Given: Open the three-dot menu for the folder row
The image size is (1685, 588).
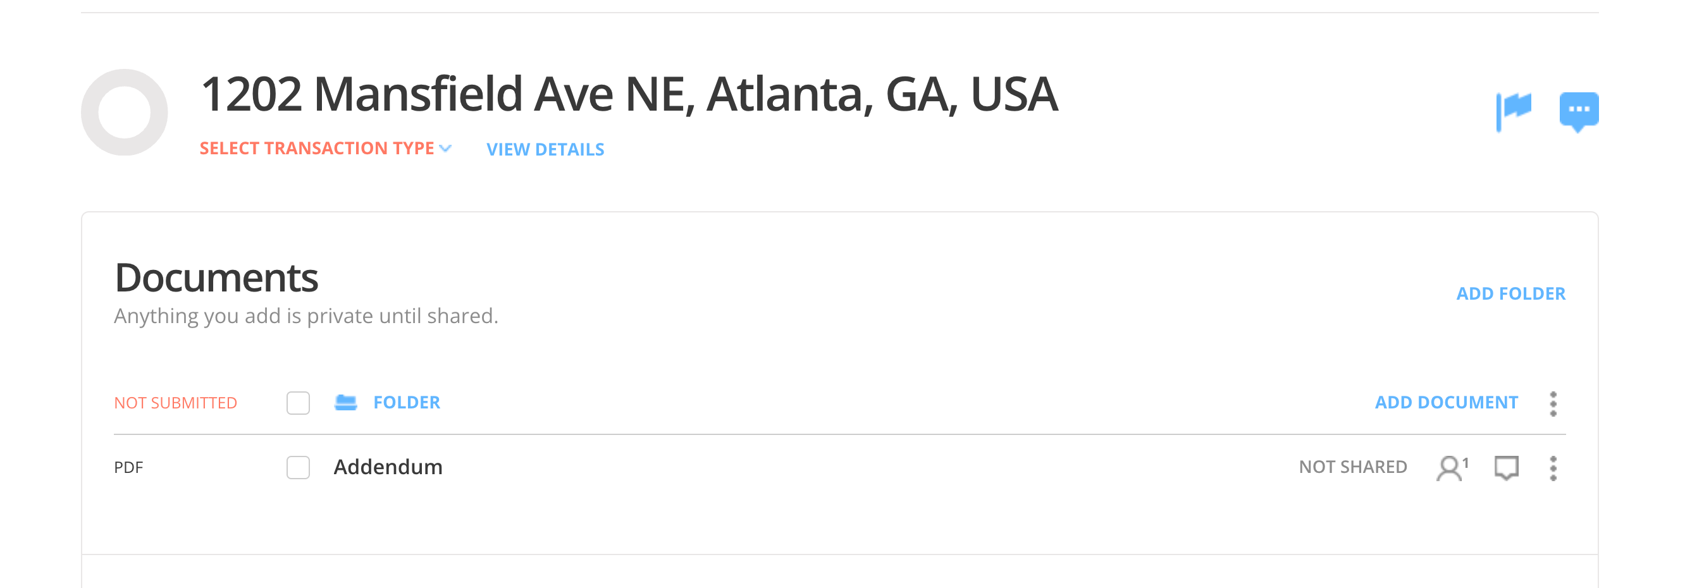Looking at the screenshot, I should pyautogui.click(x=1553, y=403).
